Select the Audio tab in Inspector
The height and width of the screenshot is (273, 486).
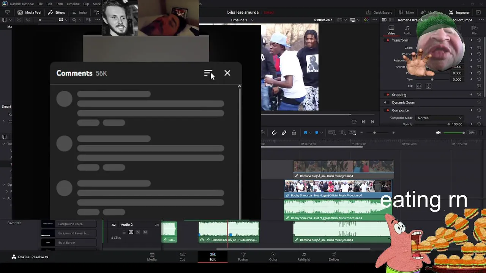(x=407, y=30)
